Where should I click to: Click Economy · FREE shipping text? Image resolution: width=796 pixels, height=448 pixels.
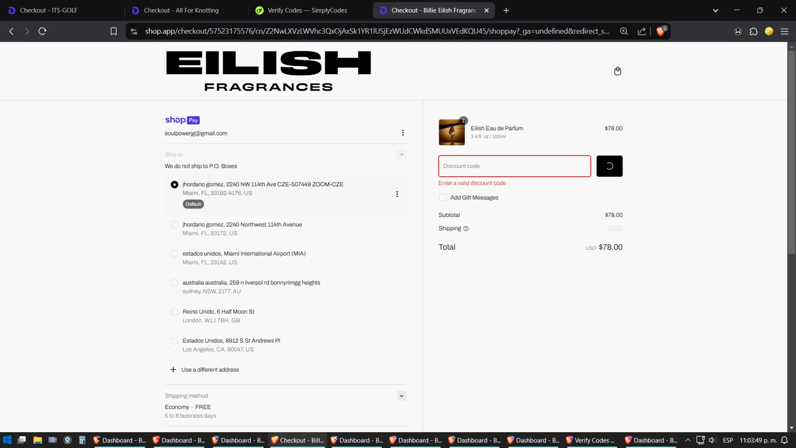188,407
